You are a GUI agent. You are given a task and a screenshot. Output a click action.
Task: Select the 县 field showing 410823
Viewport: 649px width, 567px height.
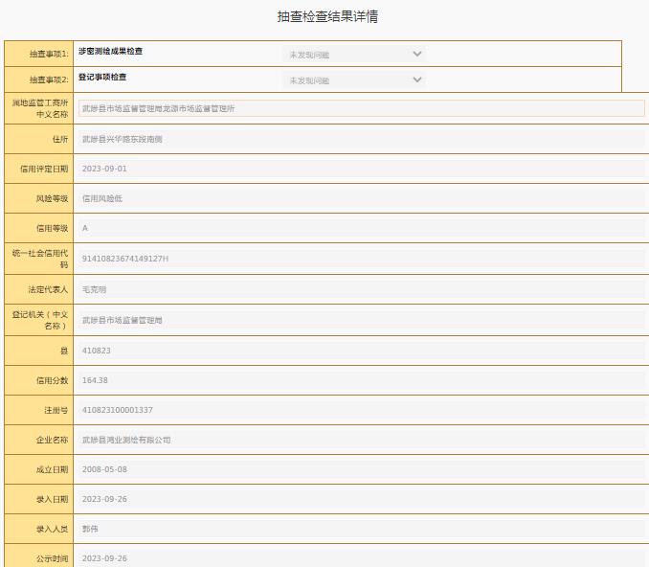pyautogui.click(x=361, y=351)
